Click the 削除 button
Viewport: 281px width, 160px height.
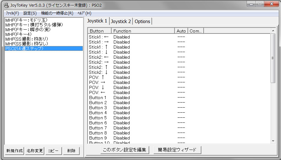[x=71, y=151]
